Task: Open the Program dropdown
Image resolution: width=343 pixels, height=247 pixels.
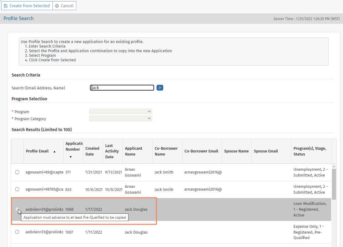Action: coord(121,112)
